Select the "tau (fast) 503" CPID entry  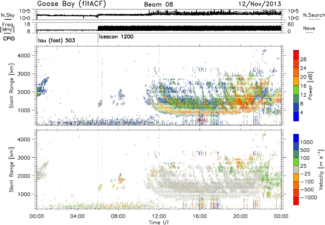(56, 40)
